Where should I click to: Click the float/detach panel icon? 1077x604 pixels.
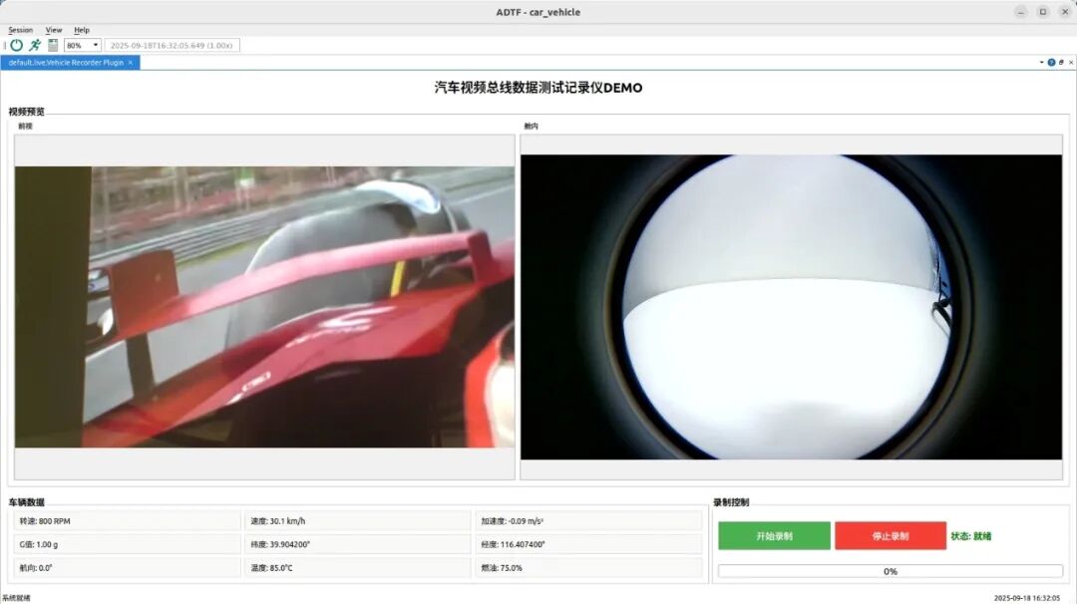point(1061,63)
